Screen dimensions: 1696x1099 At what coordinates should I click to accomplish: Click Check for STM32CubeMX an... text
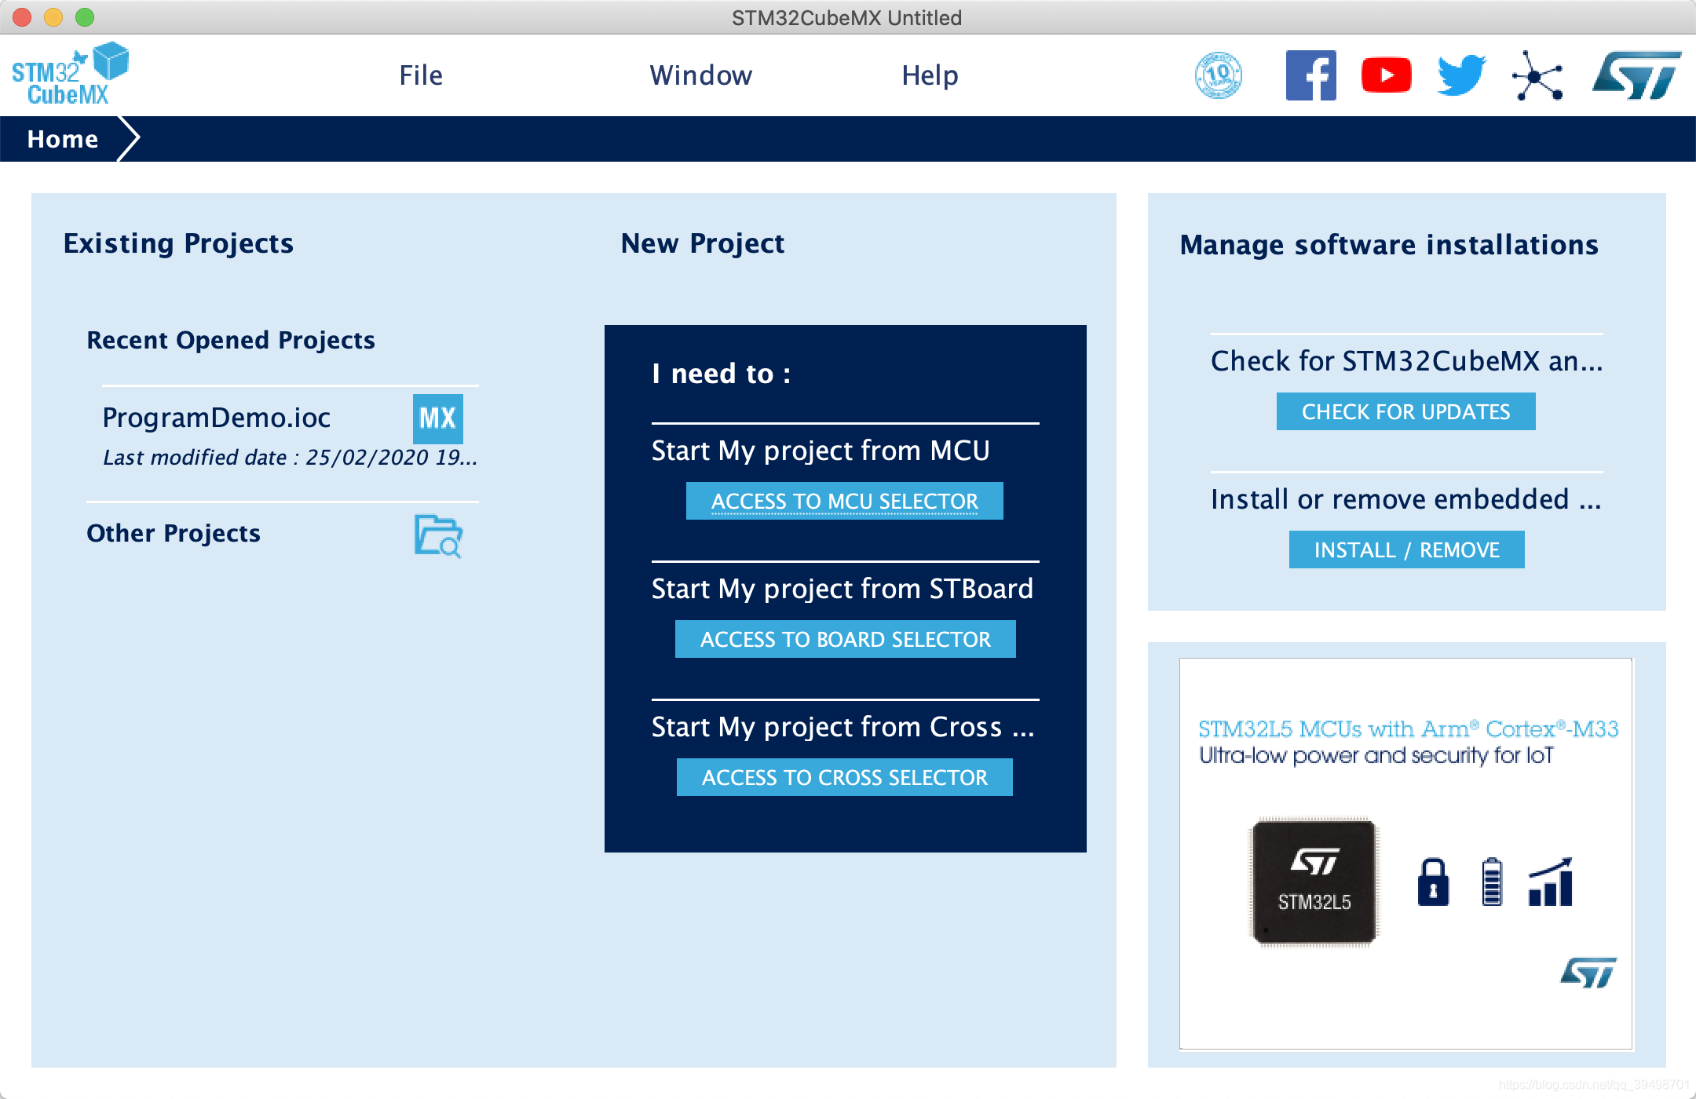[1407, 361]
